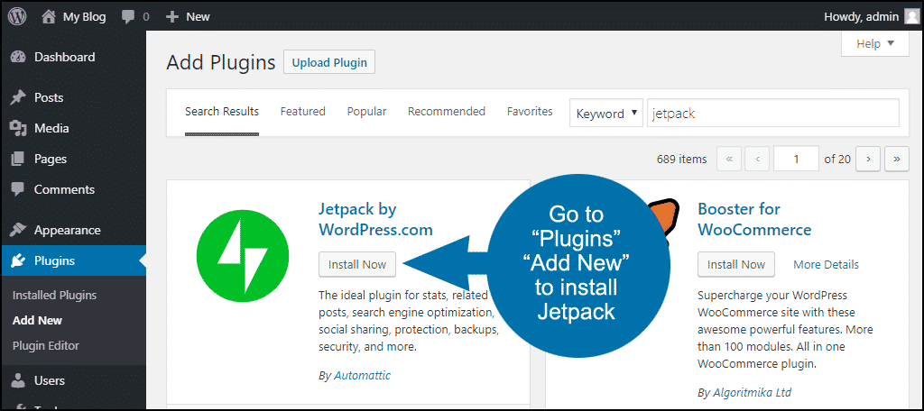Screen dimensions: 924x411
Task: Open the Algoritmika Ltd author link
Action: (752, 392)
